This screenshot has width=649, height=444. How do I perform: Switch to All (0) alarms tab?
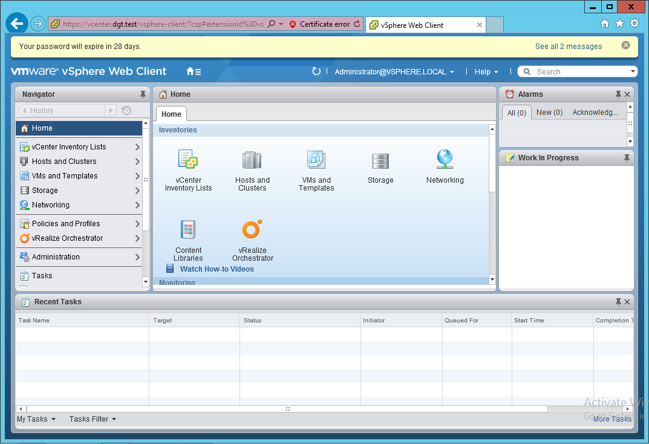click(517, 113)
